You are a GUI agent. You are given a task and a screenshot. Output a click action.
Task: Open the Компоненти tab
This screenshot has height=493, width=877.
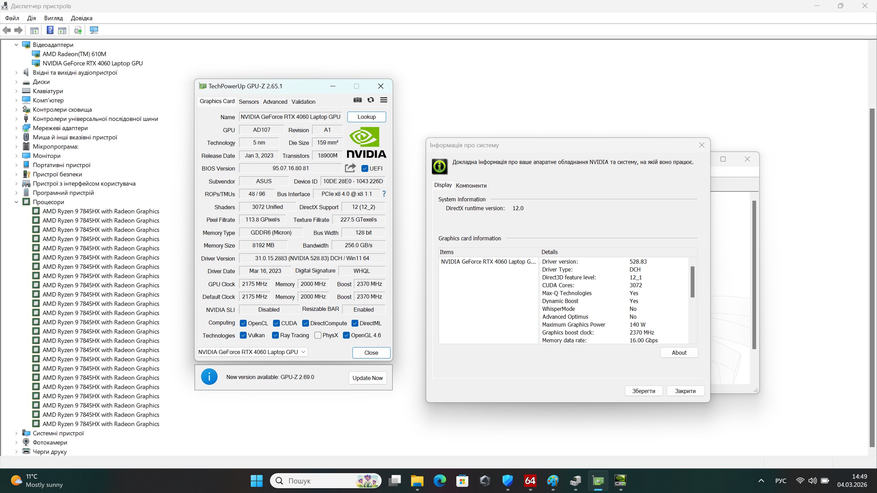[x=471, y=186]
